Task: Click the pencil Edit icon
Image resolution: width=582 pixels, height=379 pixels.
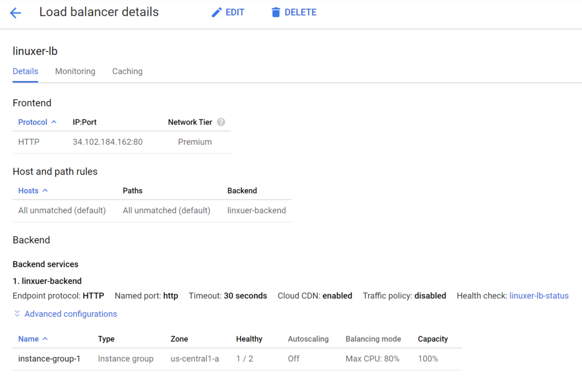Action: tap(217, 13)
